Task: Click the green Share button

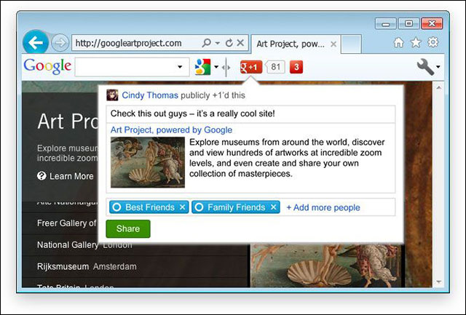Action: point(128,228)
